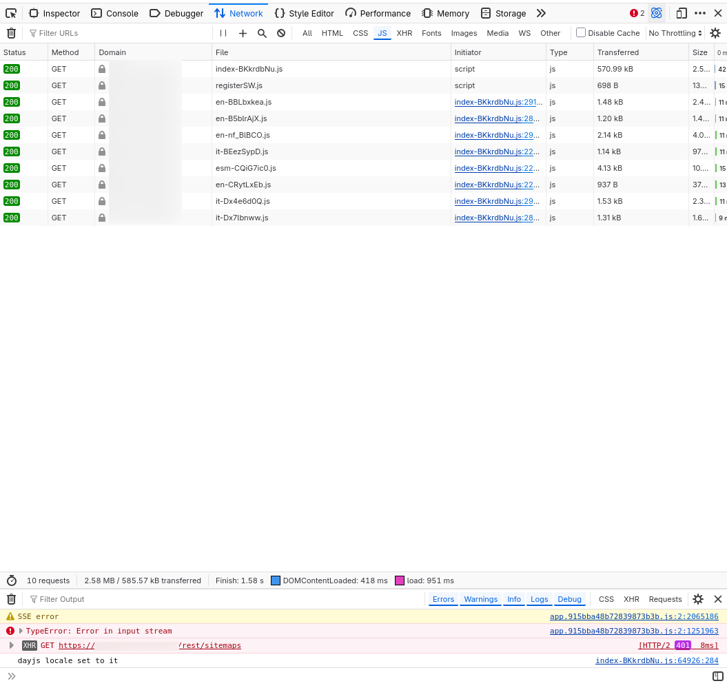This screenshot has height=690, width=727.
Task: Open the network search magnifier
Action: click(x=262, y=33)
